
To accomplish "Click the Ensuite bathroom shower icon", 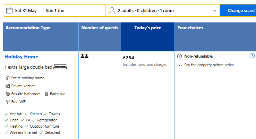I will point(8,94).
